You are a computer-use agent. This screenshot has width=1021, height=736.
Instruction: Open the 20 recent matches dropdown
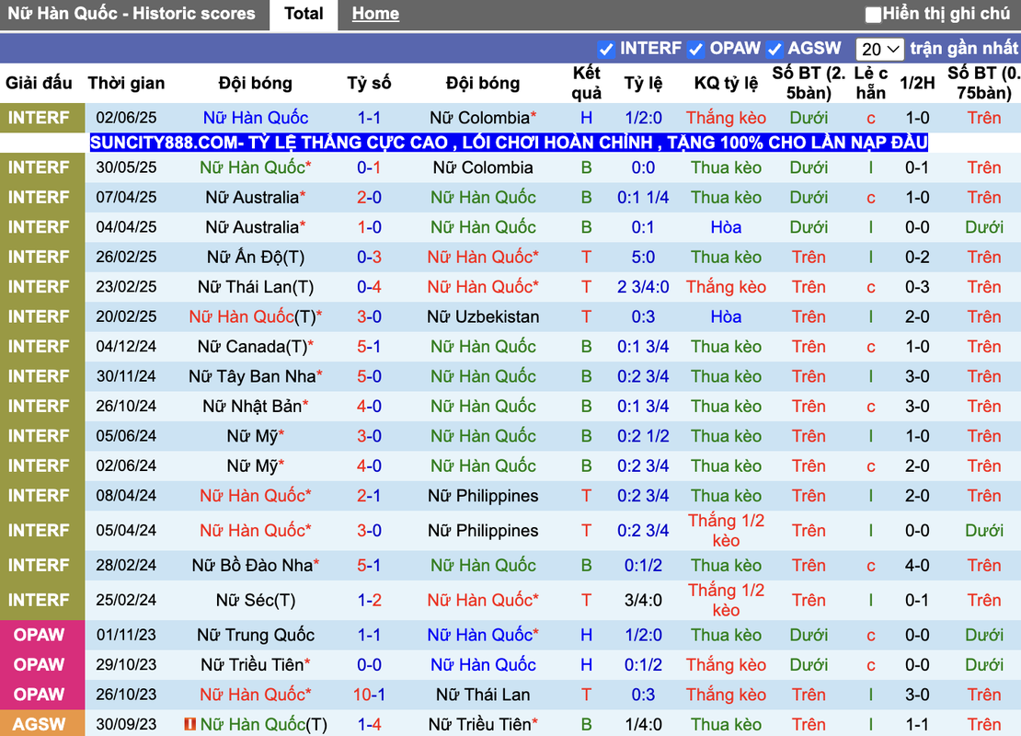click(879, 49)
